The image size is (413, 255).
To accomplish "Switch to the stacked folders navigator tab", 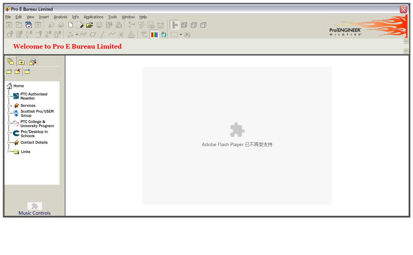I will point(11,62).
